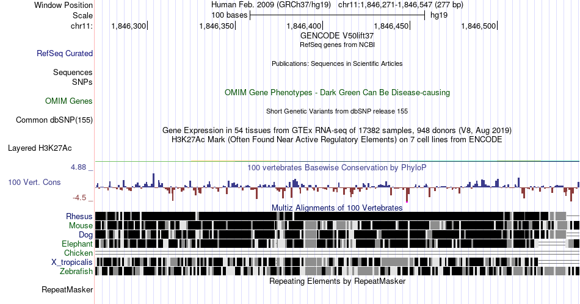Select the Elephant species label

(x=77, y=244)
